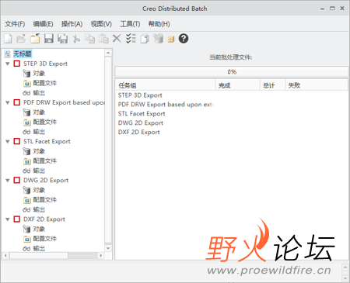Click 配置文件 folder icon under DXF 2D Export

tap(27, 239)
